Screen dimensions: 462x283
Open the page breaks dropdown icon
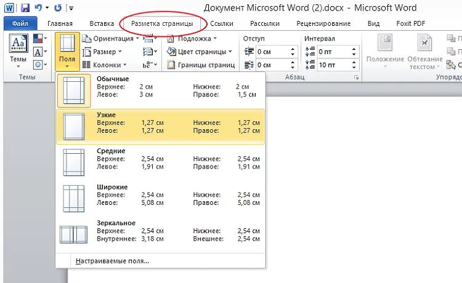point(150,39)
